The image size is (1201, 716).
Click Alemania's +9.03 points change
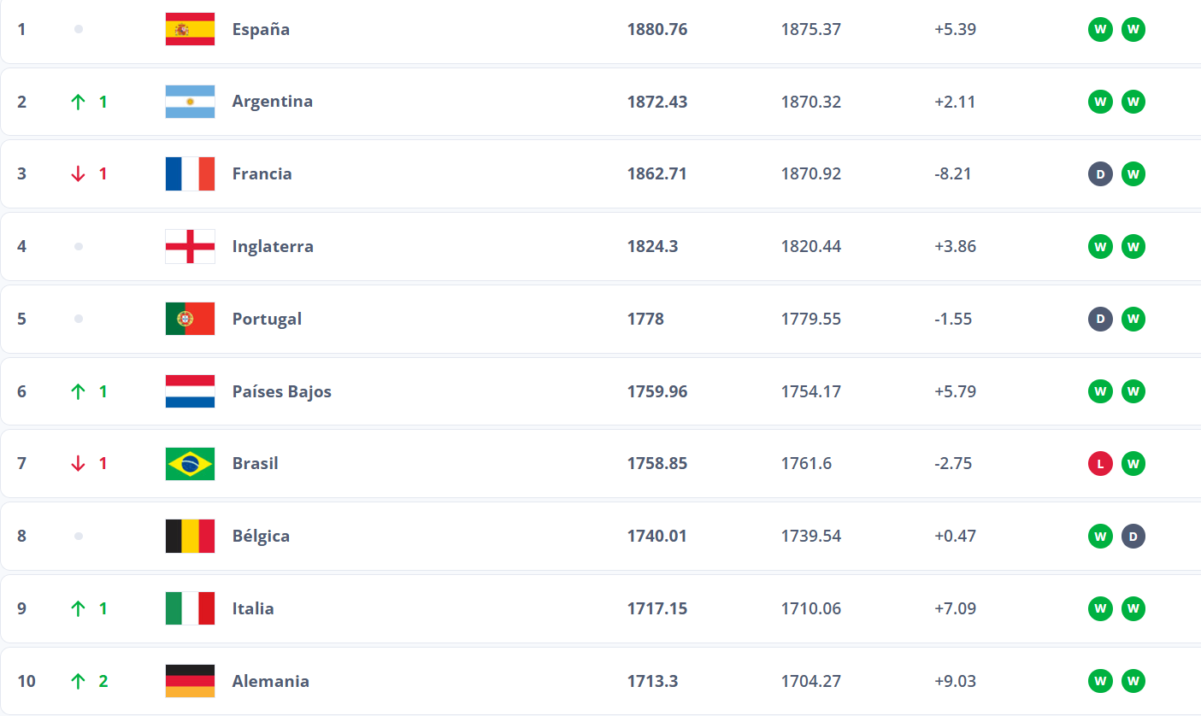click(x=955, y=681)
